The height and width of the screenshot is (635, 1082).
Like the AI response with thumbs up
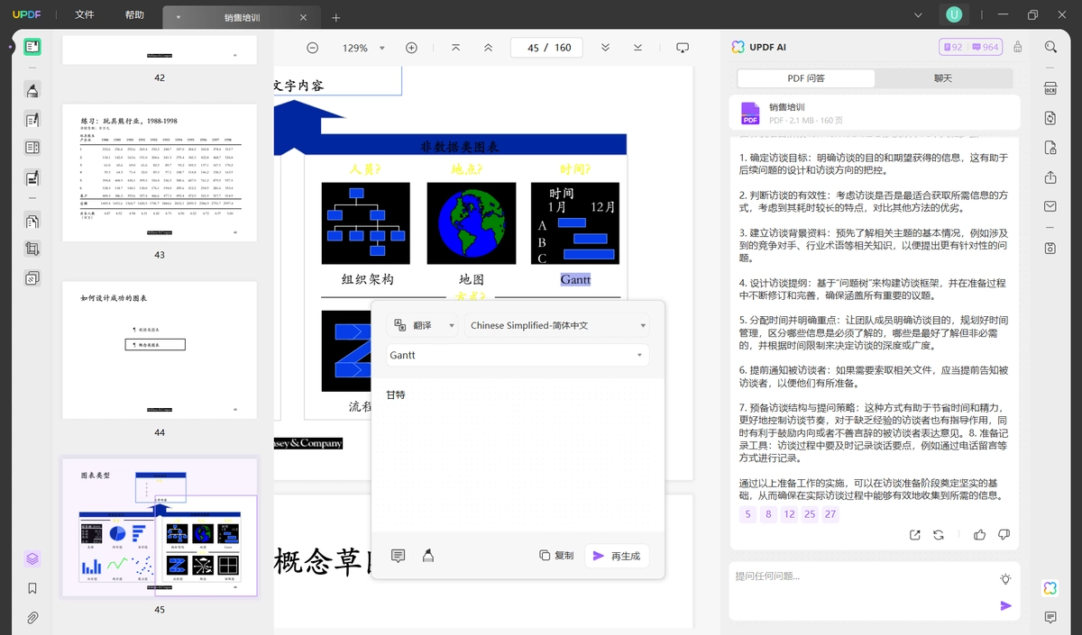pyautogui.click(x=979, y=535)
